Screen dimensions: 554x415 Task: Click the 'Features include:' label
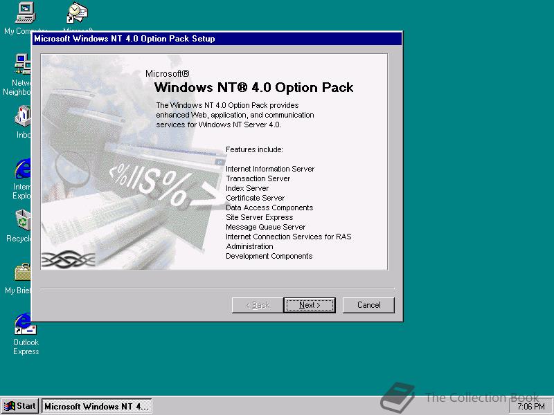(x=254, y=149)
